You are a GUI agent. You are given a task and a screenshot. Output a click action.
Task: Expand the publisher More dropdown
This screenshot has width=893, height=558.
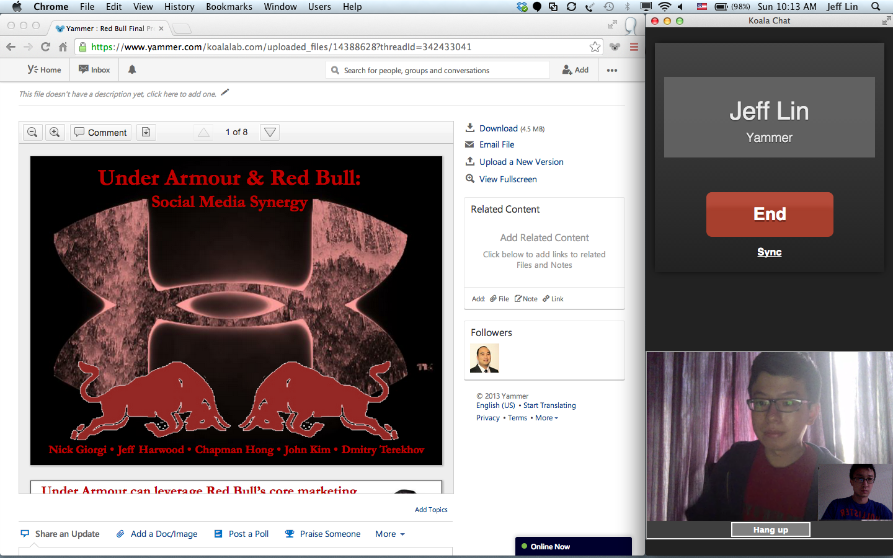(x=390, y=534)
